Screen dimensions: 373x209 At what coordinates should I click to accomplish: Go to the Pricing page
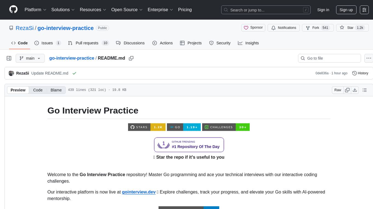(185, 10)
